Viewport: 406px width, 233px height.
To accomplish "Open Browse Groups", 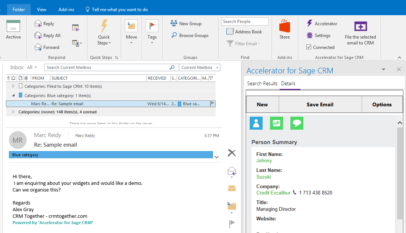I will tap(190, 36).
